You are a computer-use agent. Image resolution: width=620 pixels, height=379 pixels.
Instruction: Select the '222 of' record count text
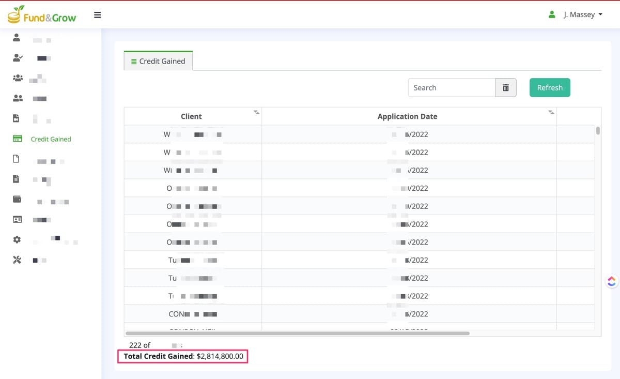click(139, 345)
